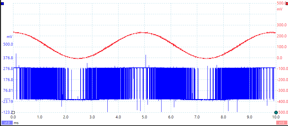
Task: Click the red mV axis unit label
Action: [280, 9]
